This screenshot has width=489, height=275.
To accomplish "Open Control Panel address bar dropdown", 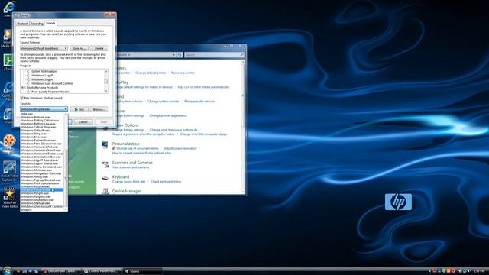I will 173,55.
